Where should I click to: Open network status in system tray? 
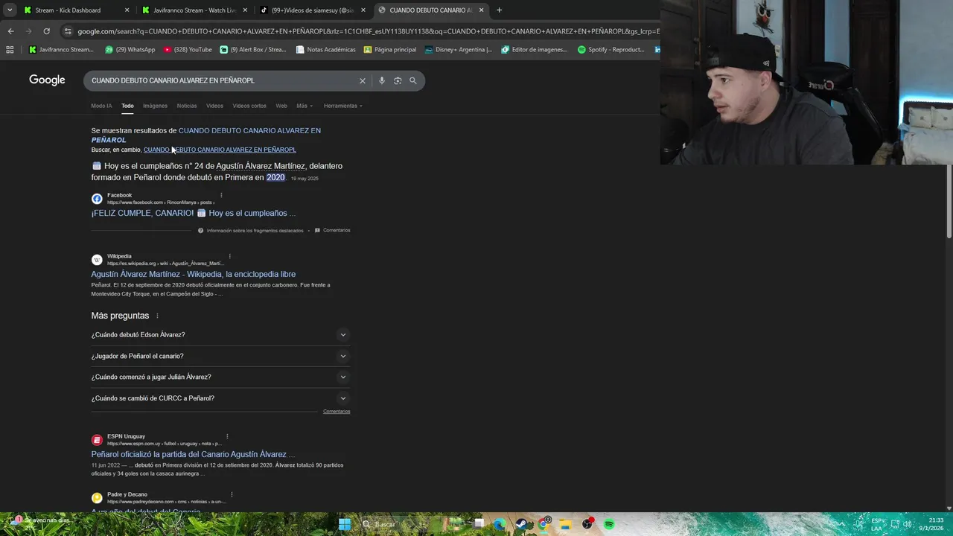[896, 524]
